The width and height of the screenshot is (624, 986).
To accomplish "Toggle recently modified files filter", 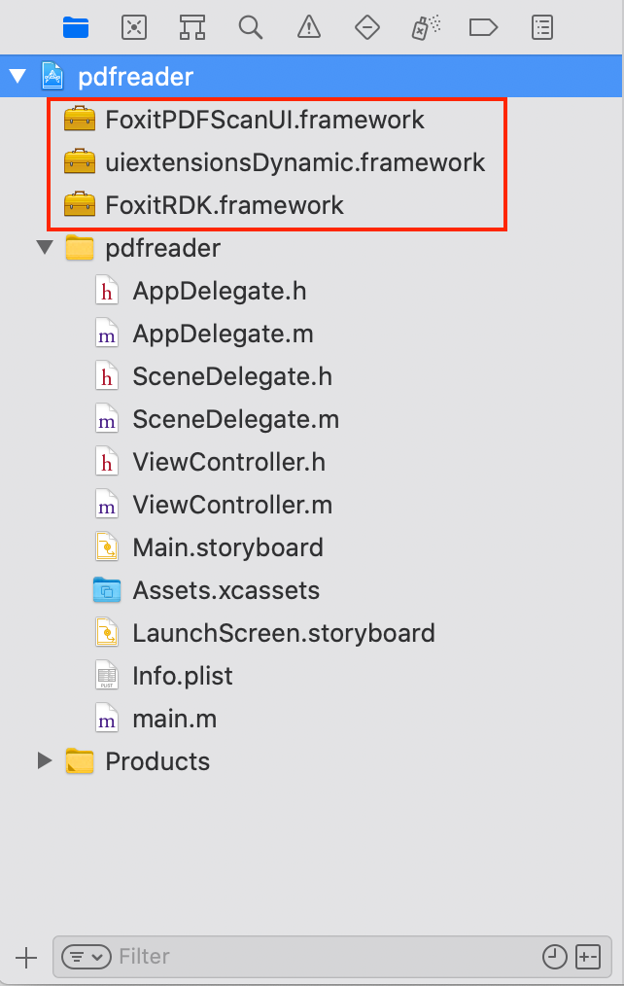I will (554, 958).
